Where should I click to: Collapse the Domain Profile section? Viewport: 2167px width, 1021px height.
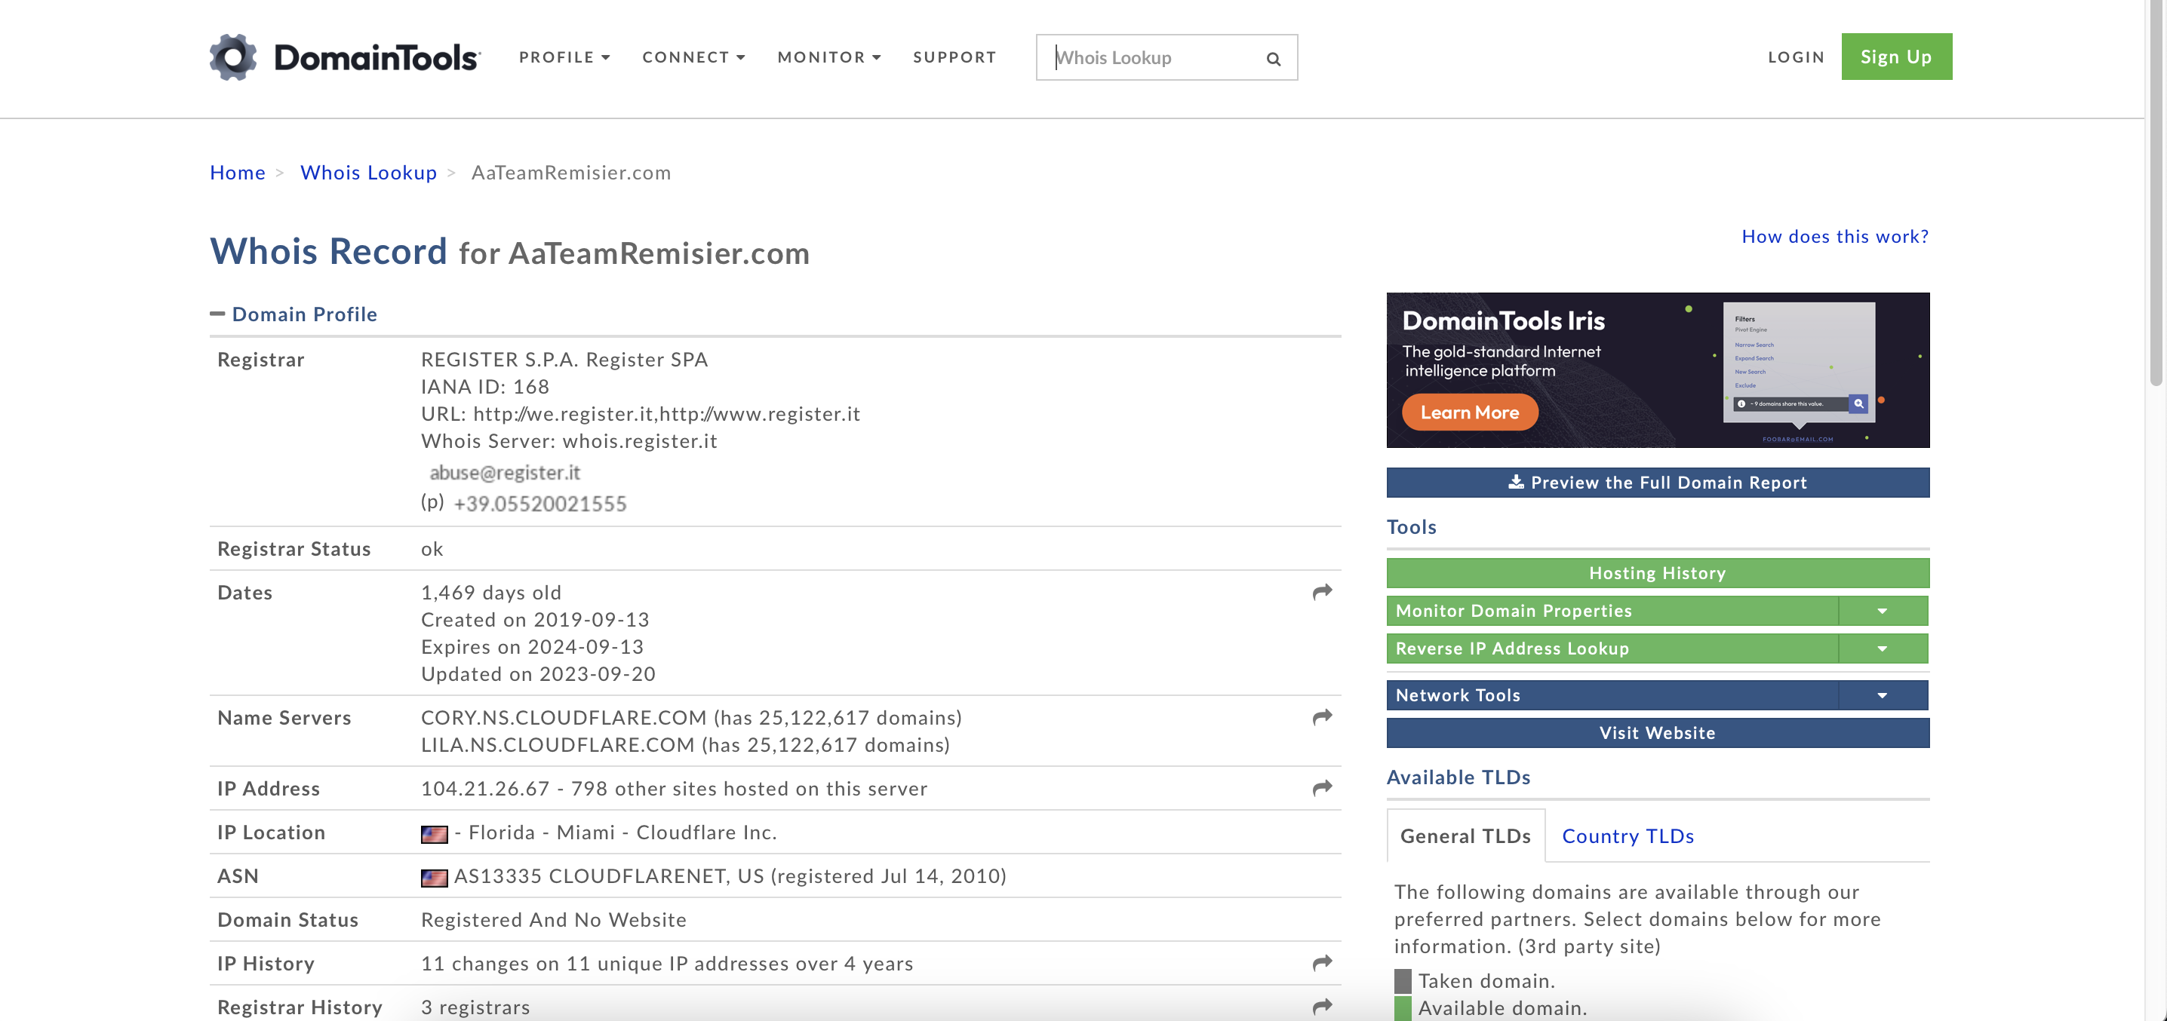coord(219,314)
